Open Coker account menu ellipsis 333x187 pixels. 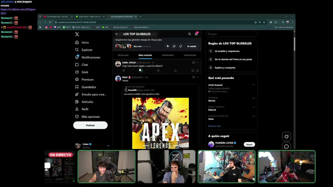pos(108,146)
